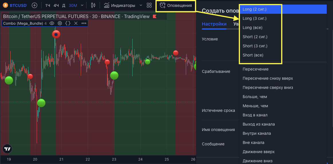Choose Short (2 сиг.) condition option
The width and height of the screenshot is (333, 164).
pyautogui.click(x=283, y=37)
